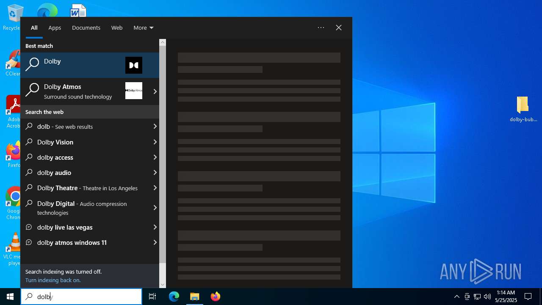The width and height of the screenshot is (542, 305).
Task: Open File Explorer from taskbar
Action: click(x=195, y=297)
